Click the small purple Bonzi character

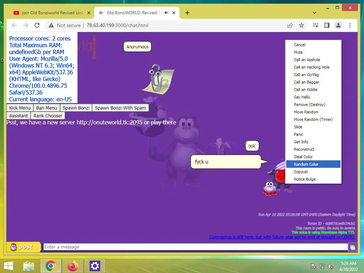pos(270,187)
